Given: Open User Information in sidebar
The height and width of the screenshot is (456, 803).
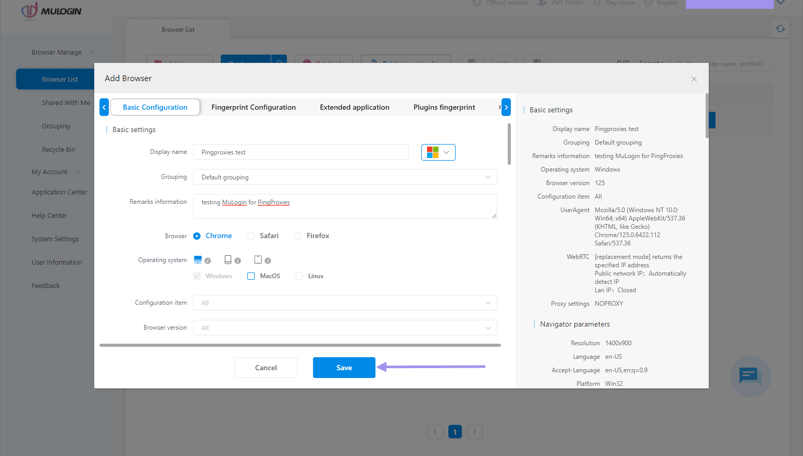Looking at the screenshot, I should coord(57,263).
